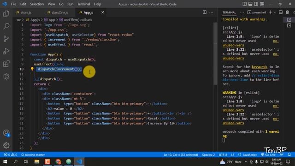Split the editor right
The width and height of the screenshot is (295, 166).
205,12
